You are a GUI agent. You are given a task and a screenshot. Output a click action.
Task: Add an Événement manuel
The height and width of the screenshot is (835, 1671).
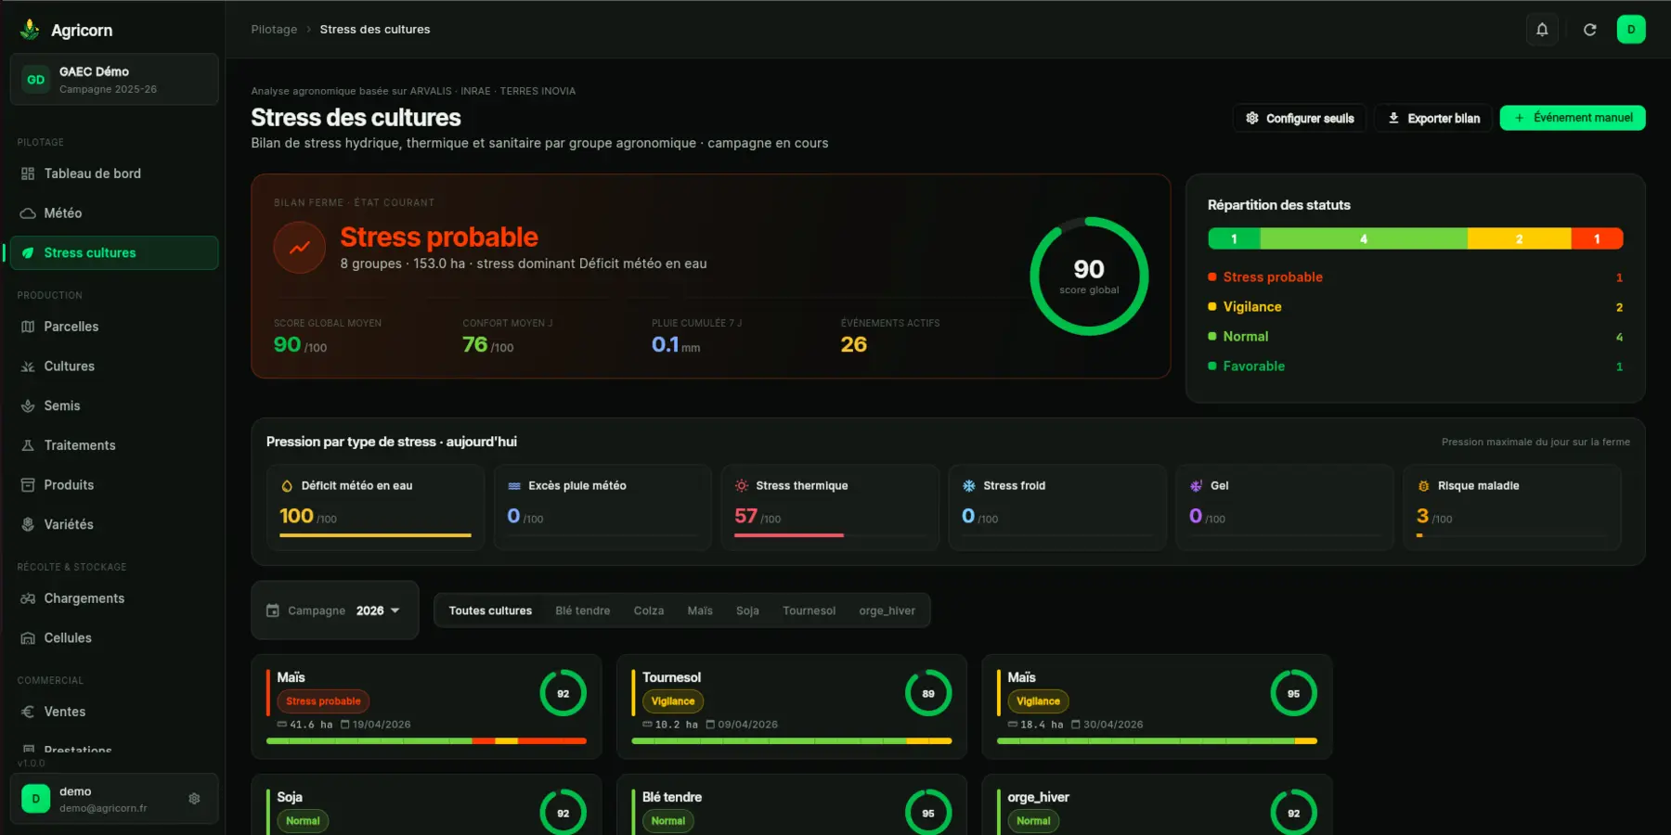[1573, 118]
